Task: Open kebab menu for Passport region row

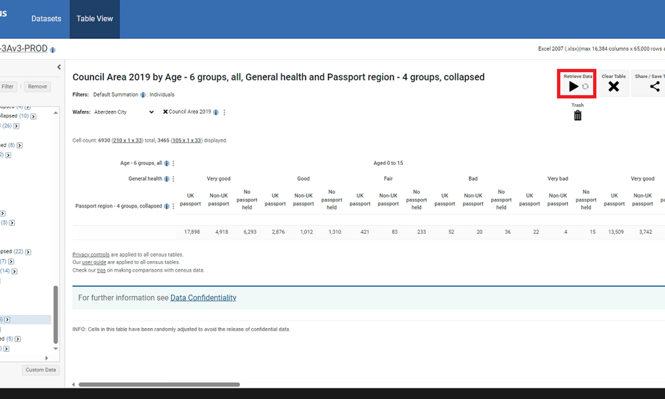Action: click(173, 206)
